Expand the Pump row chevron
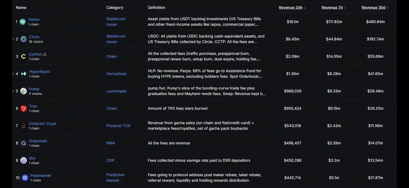Viewport: 409px width, 188px height. pos(13,91)
